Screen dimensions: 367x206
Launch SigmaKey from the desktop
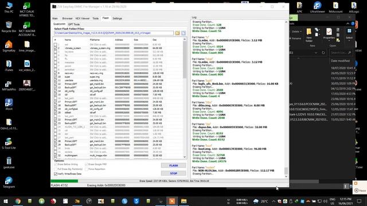tap(9, 46)
